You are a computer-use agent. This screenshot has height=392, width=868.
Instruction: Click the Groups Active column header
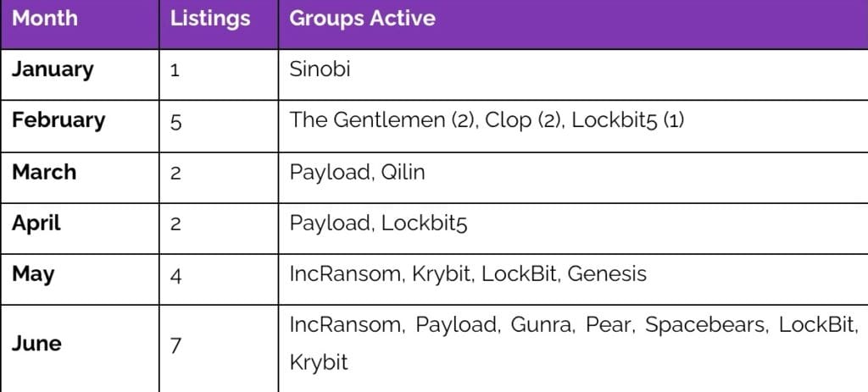pyautogui.click(x=362, y=19)
